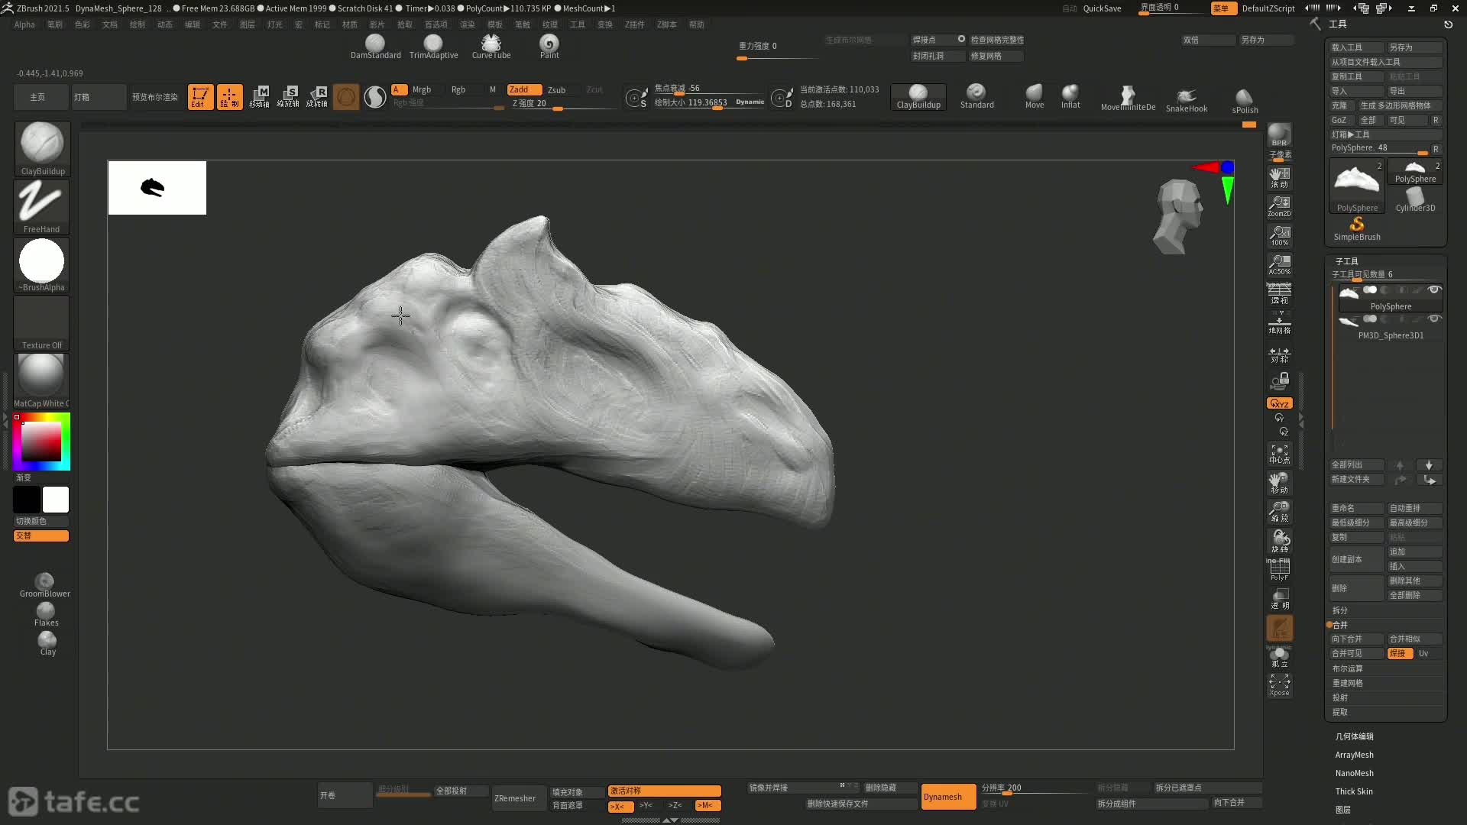Viewport: 1467px width, 825px height.
Task: Open the Z插件 menu
Action: 634,24
